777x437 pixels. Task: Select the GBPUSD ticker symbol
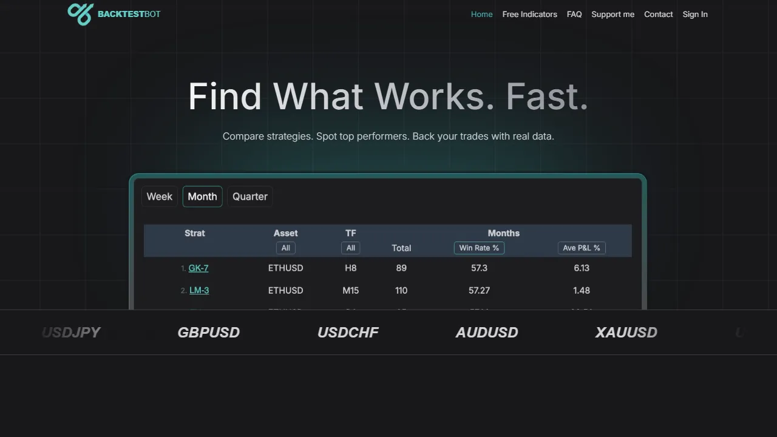(208, 332)
